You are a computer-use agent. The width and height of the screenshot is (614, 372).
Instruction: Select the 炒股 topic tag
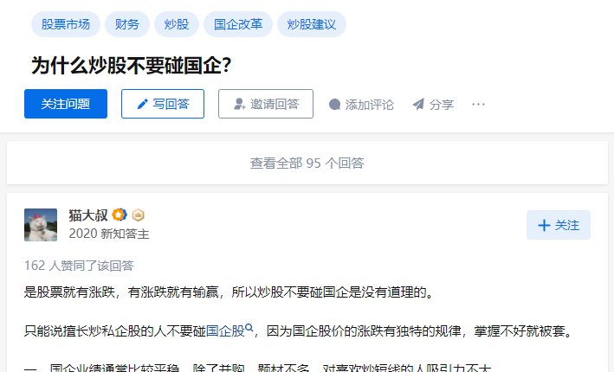(x=177, y=24)
